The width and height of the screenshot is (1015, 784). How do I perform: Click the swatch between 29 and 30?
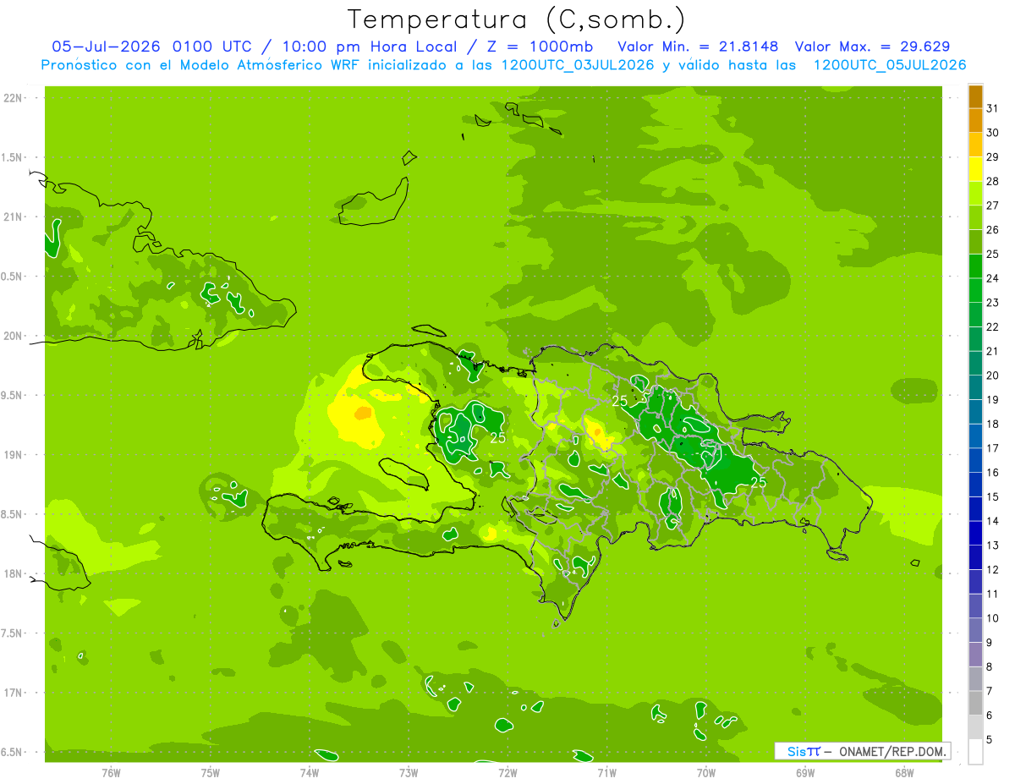point(975,145)
